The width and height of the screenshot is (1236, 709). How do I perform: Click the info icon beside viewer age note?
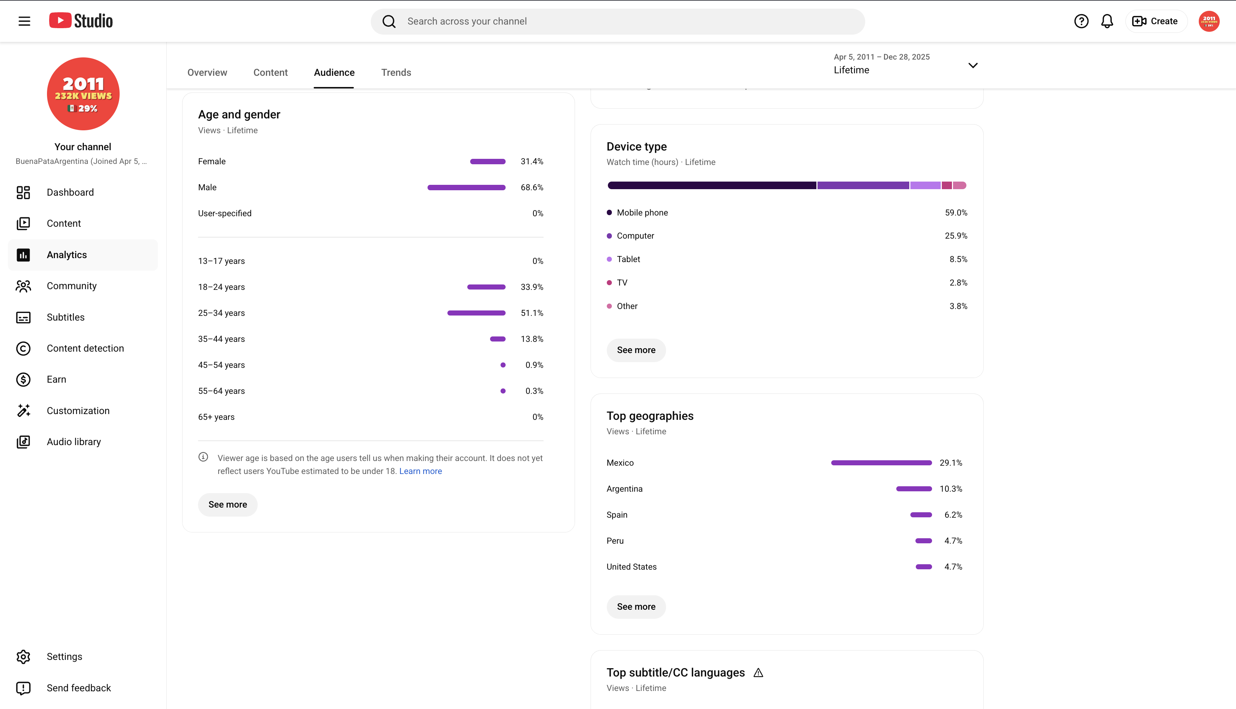tap(203, 457)
